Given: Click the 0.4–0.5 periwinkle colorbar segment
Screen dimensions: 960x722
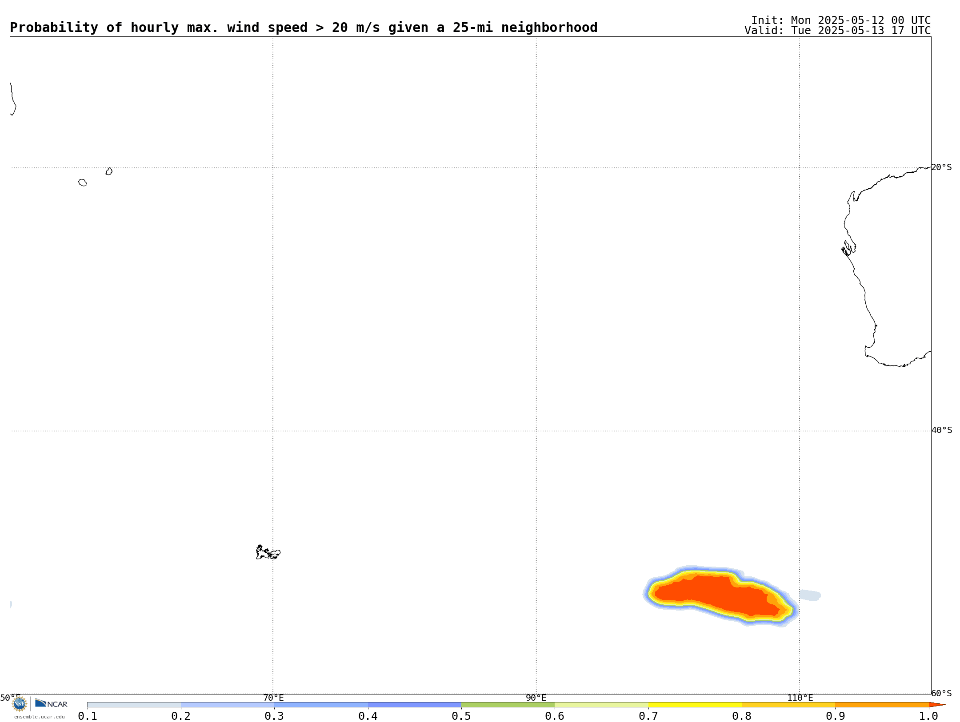Looking at the screenshot, I should click(415, 705).
